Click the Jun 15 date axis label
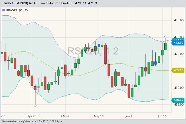This screenshot has height=124, width=186. (x=162, y=116)
